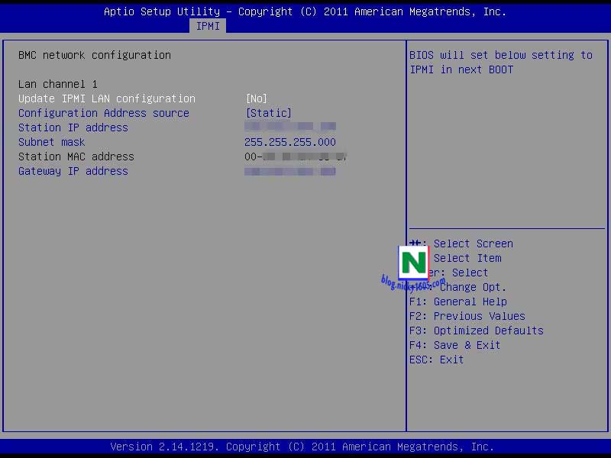Click F2: Previous Values hint
This screenshot has width=611, height=458.
[467, 316]
